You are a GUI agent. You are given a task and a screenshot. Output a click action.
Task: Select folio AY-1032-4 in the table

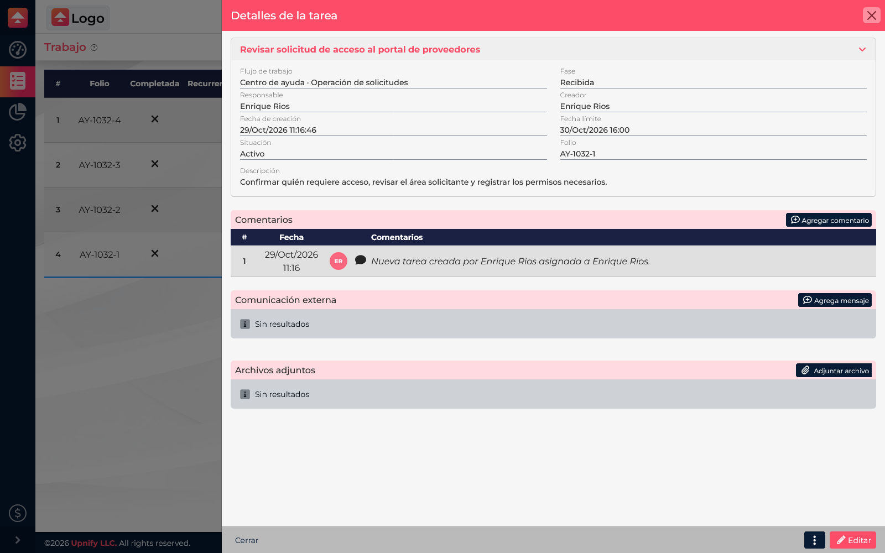(x=100, y=120)
